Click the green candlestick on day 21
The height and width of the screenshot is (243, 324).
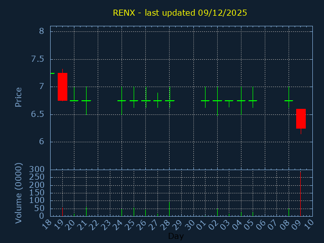pyautogui.click(x=86, y=100)
